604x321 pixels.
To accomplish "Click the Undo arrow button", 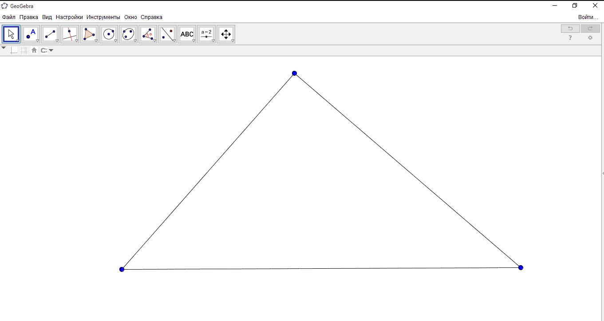I will tap(570, 28).
